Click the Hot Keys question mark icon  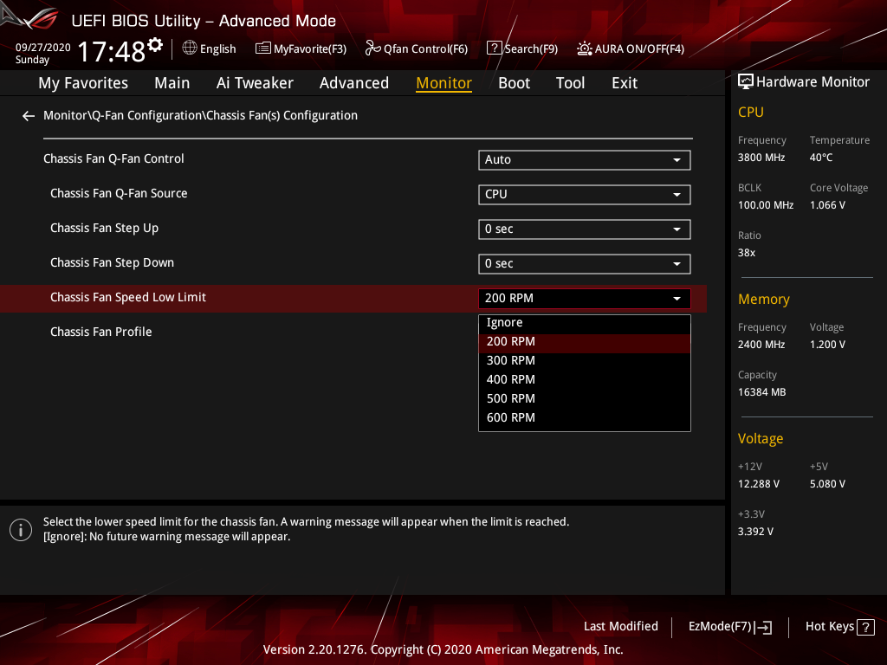click(x=865, y=627)
